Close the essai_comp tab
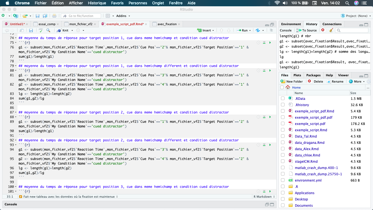373x210 pixels. 58,24
